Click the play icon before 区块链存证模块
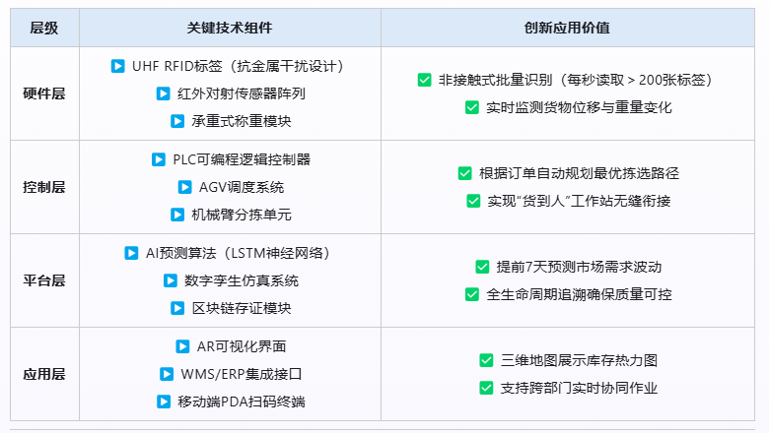 tap(177, 308)
